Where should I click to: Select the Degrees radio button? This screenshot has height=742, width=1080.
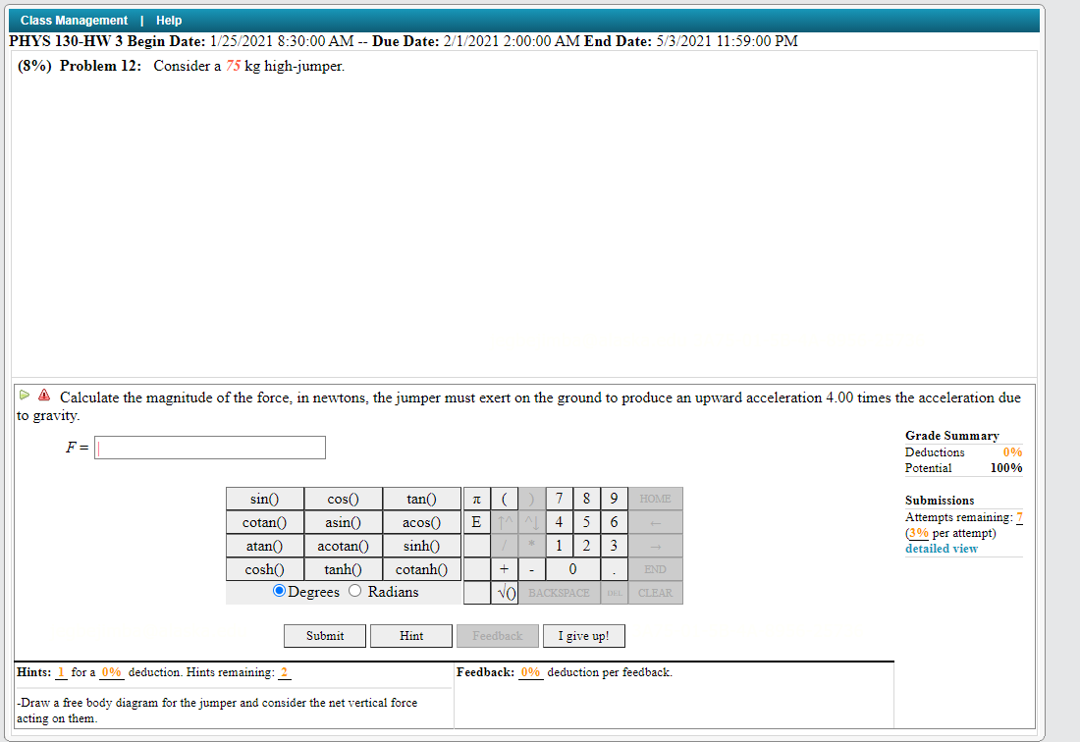click(x=279, y=592)
